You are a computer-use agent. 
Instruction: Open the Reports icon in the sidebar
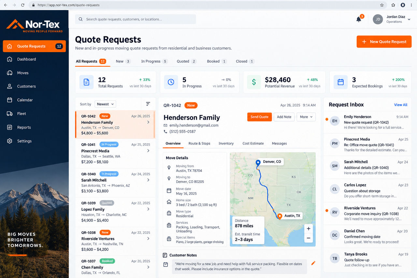point(10,127)
